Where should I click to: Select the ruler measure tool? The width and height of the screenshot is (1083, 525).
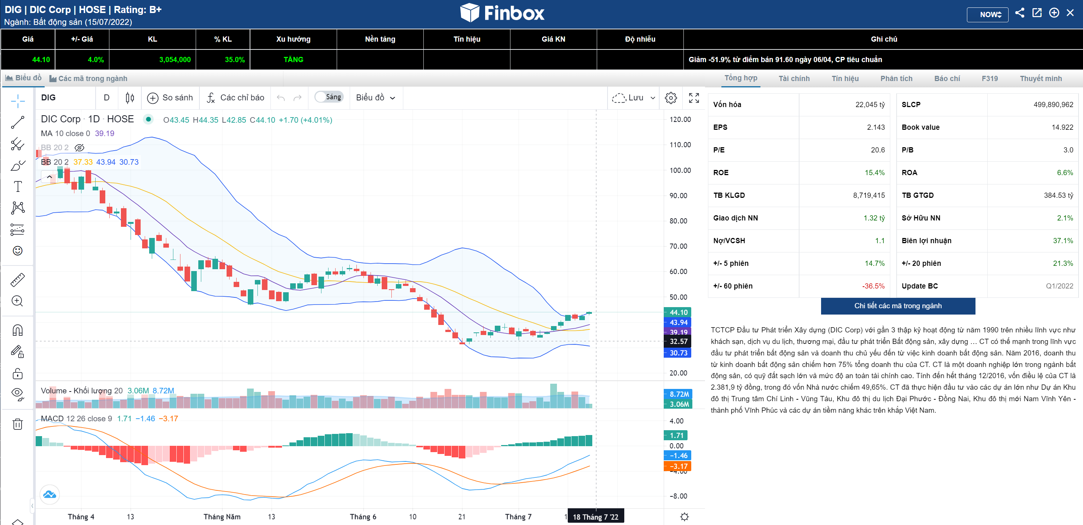pyautogui.click(x=17, y=280)
